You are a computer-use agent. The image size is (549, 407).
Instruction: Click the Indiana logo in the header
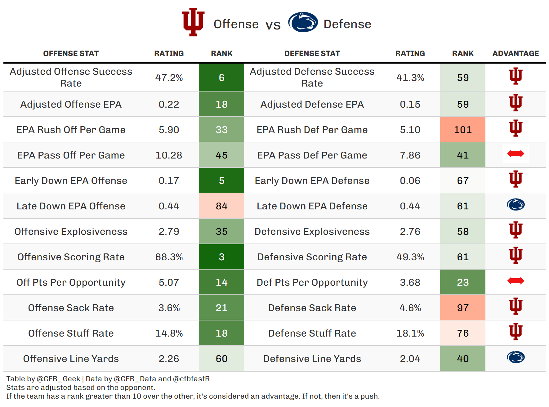click(193, 22)
